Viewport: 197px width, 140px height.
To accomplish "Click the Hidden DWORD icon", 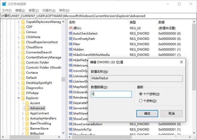I will [71, 49].
